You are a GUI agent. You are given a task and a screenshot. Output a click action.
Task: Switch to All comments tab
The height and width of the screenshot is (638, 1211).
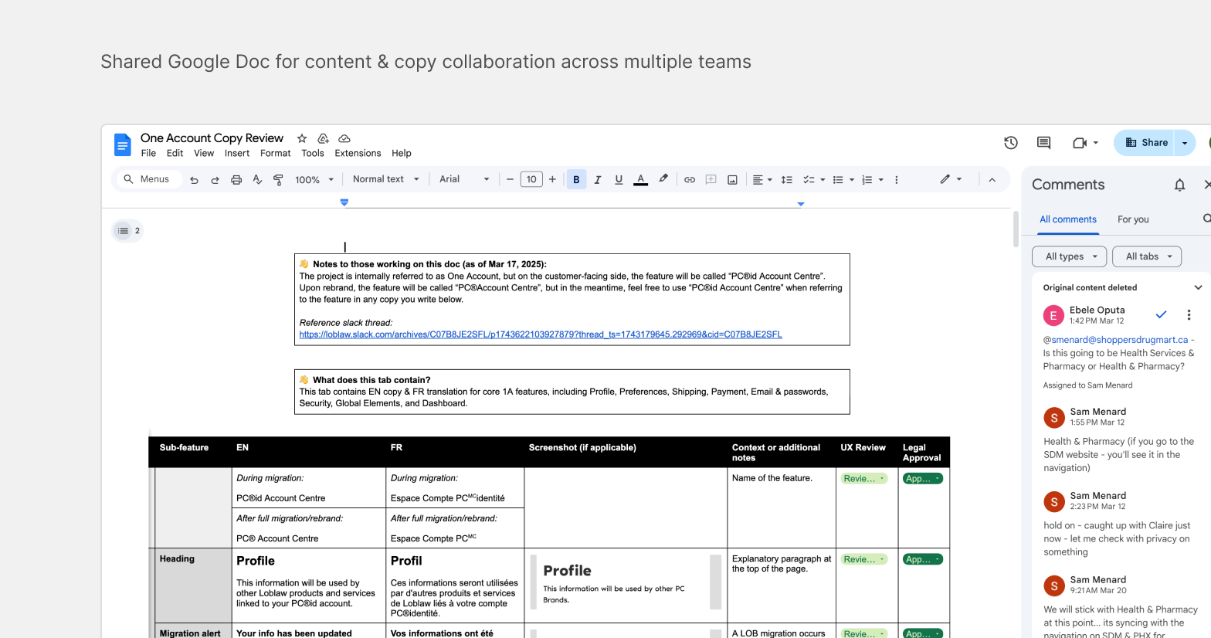pos(1068,219)
